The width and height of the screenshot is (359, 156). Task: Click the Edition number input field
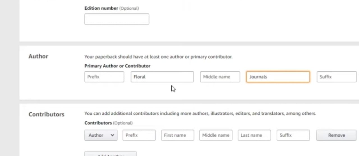point(117,19)
